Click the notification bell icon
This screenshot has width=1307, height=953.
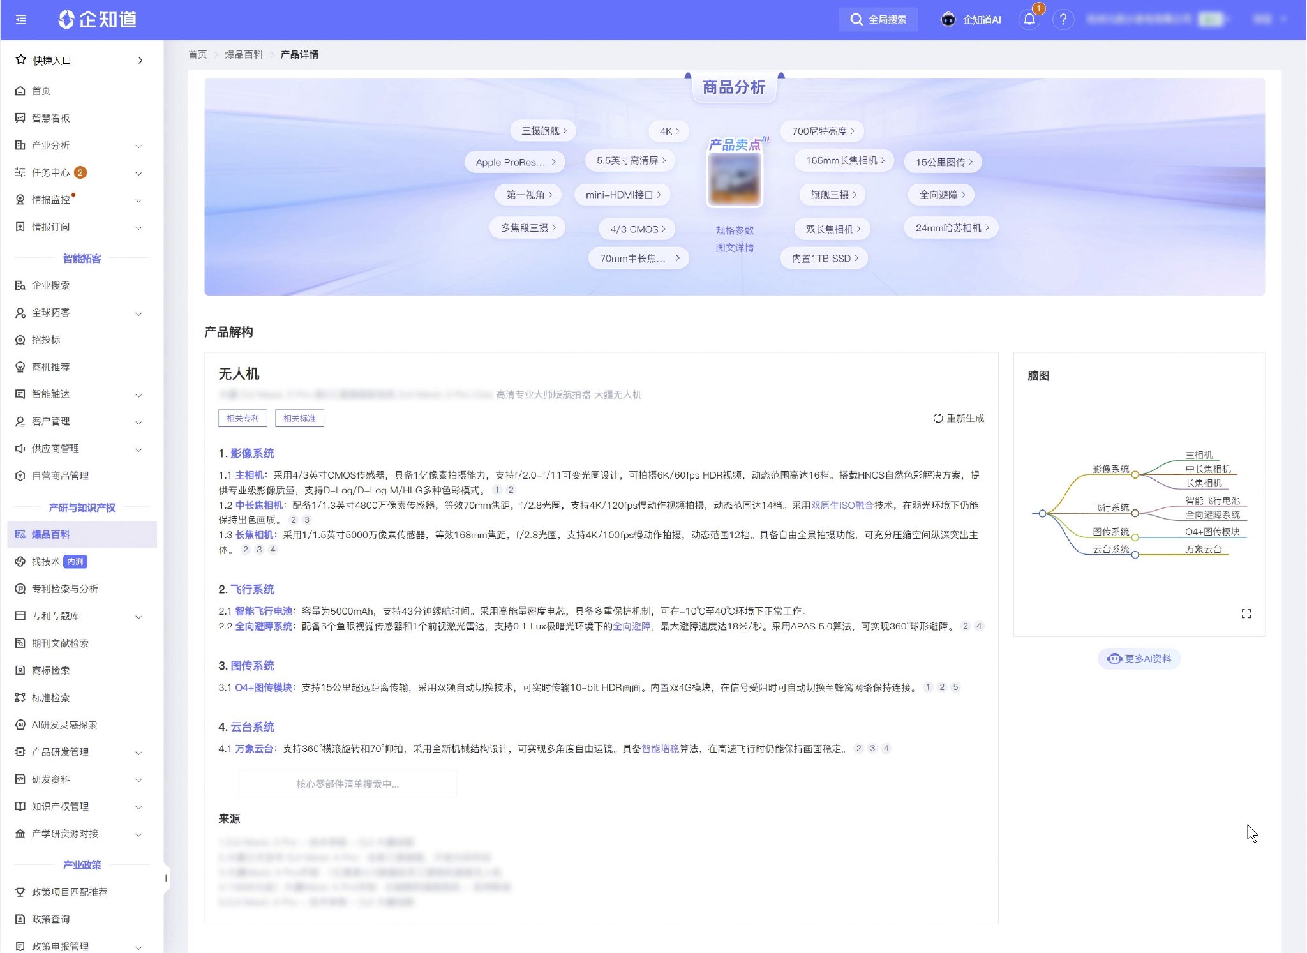pyautogui.click(x=1029, y=20)
